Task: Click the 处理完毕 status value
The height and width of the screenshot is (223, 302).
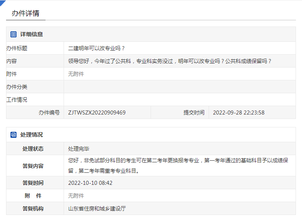Action: (79, 149)
